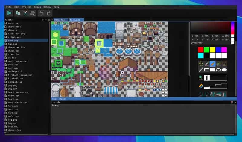
Task: Remove asset using the minus icon
Action: pyautogui.click(x=46, y=20)
